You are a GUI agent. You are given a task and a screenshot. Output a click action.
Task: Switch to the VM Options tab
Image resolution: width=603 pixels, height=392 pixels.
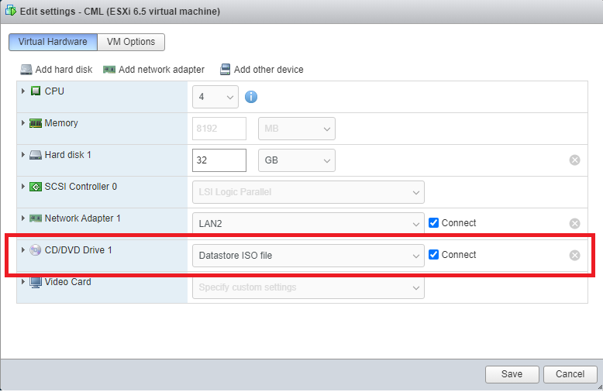131,42
